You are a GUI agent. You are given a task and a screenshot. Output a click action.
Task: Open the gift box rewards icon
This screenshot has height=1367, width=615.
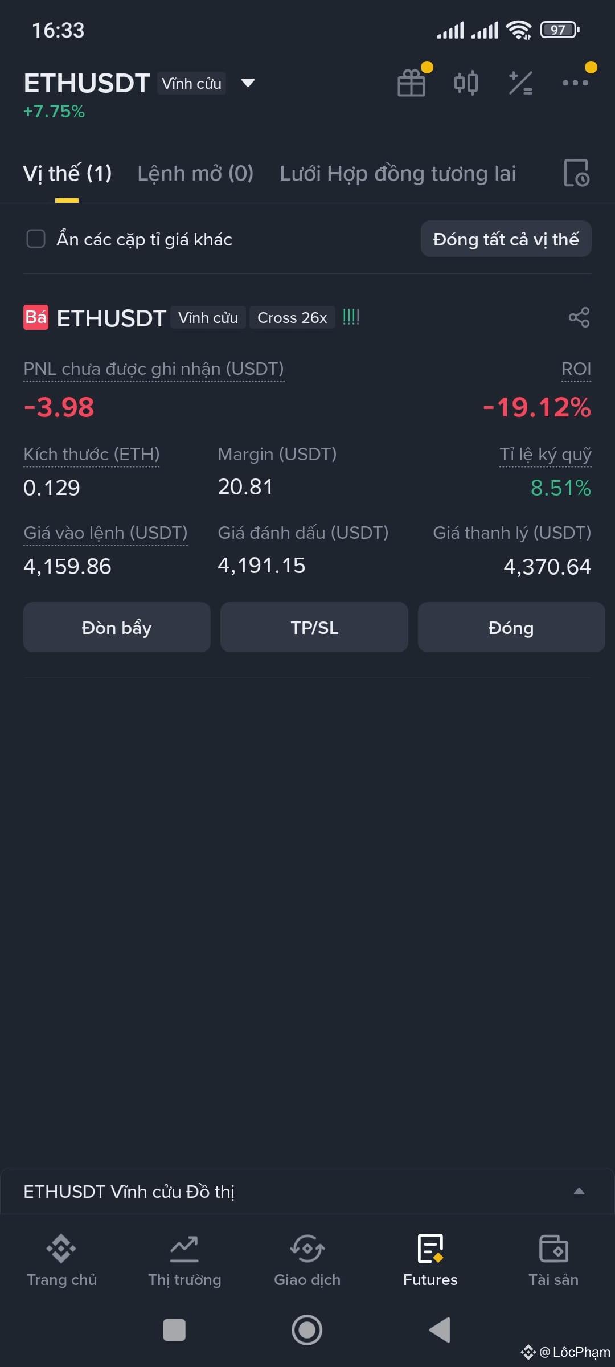coord(412,83)
